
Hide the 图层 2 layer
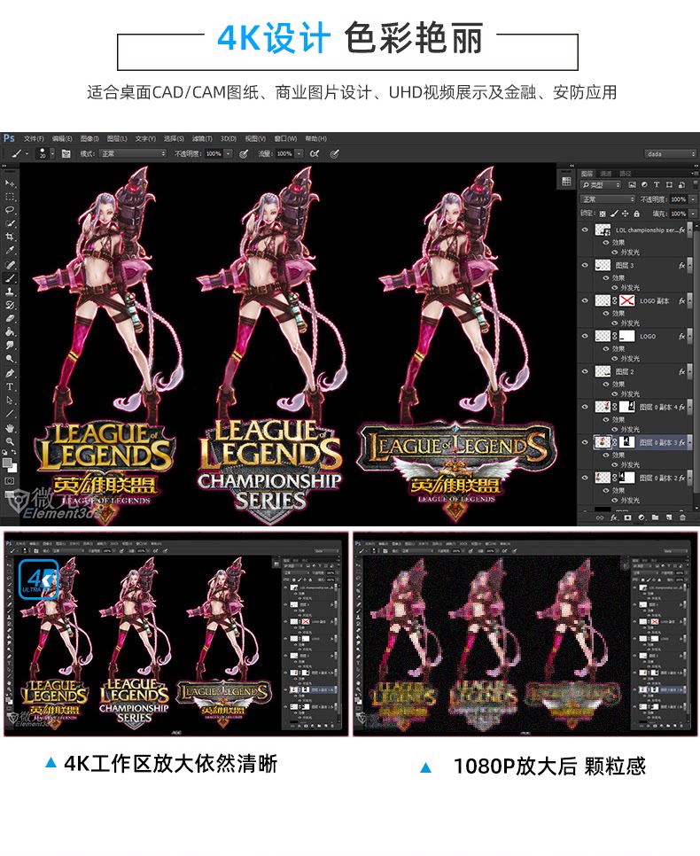click(585, 371)
